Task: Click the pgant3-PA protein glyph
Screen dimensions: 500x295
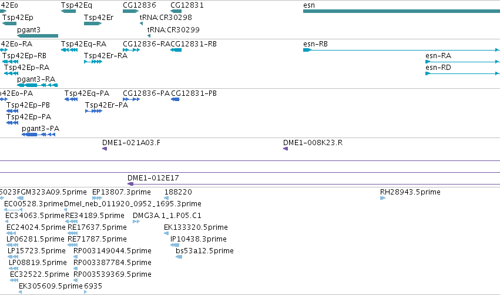Action: (39, 135)
